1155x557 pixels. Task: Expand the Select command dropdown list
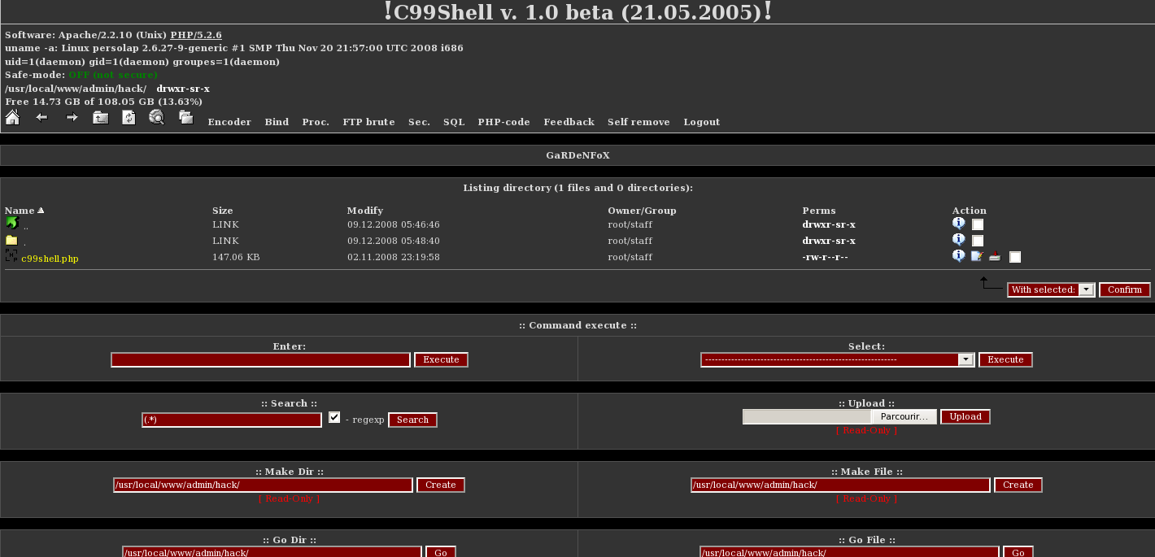click(x=965, y=359)
